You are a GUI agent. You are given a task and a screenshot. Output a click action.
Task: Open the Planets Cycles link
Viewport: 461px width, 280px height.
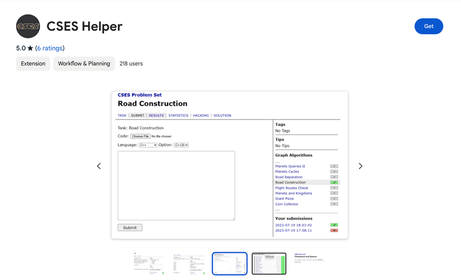287,172
